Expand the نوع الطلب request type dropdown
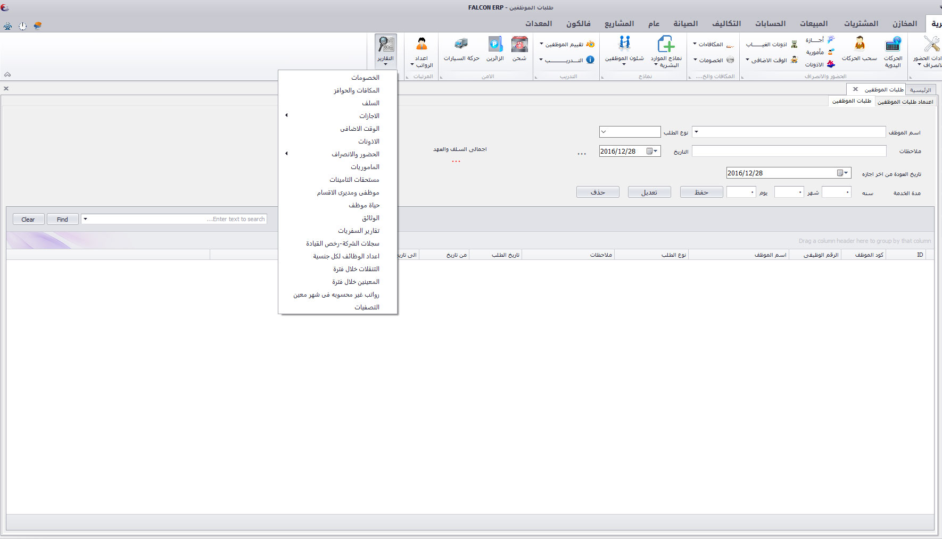The width and height of the screenshot is (942, 539). tap(604, 132)
